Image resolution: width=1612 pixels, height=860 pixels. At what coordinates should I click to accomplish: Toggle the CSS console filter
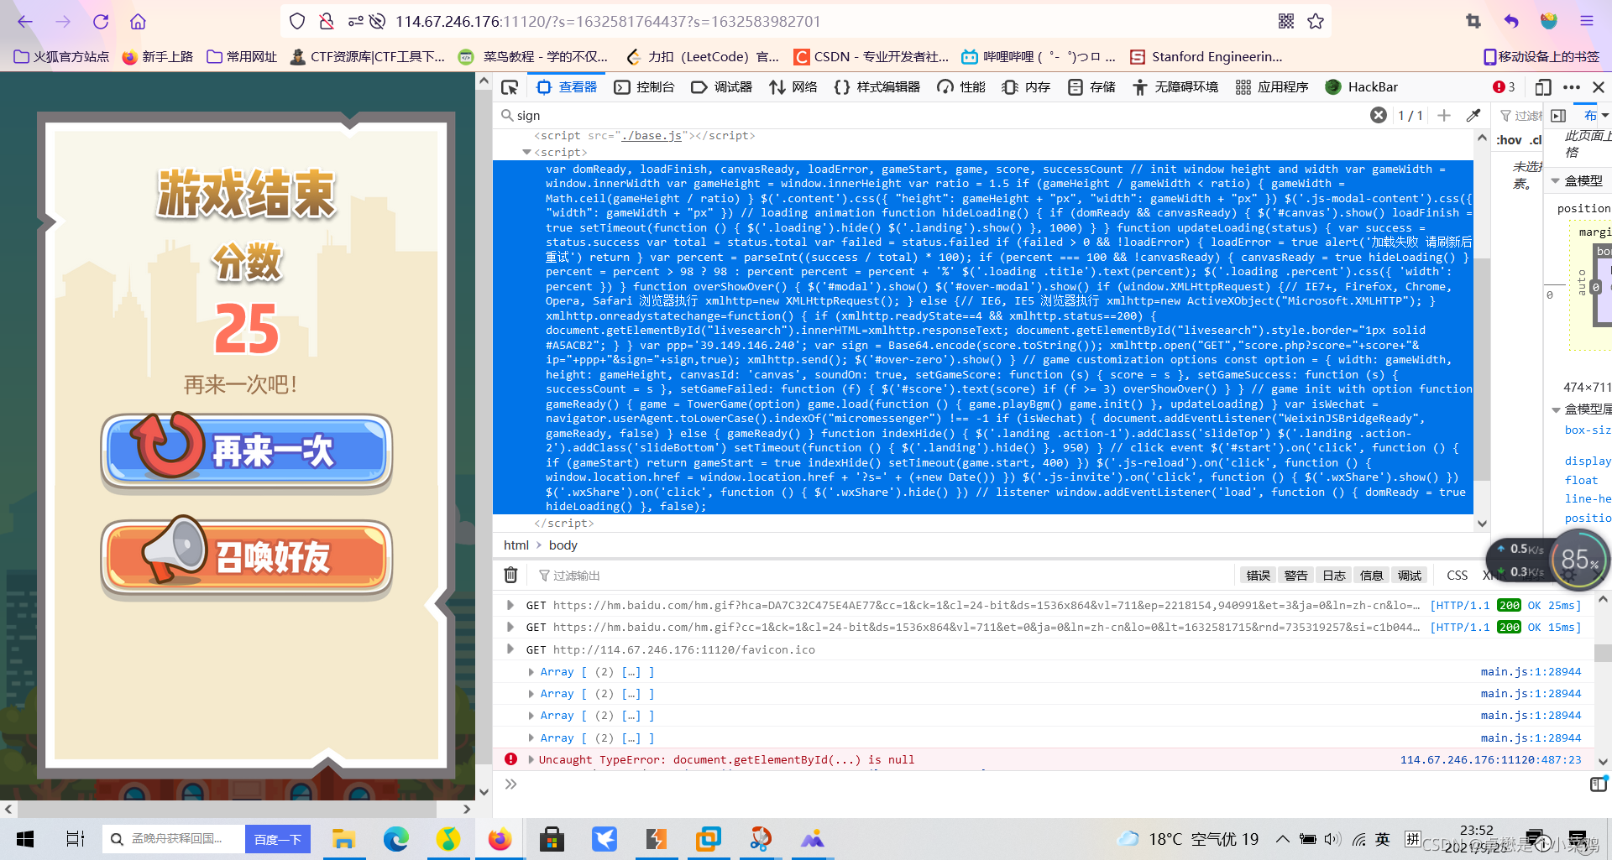(1458, 576)
